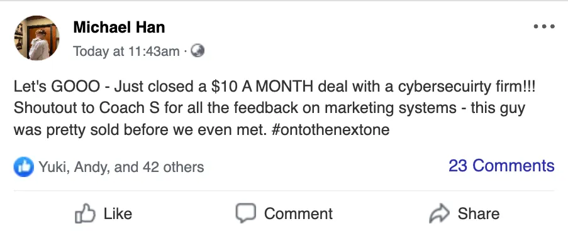This screenshot has width=568, height=236.
Task: Like the post using the Like label
Action: (x=118, y=213)
